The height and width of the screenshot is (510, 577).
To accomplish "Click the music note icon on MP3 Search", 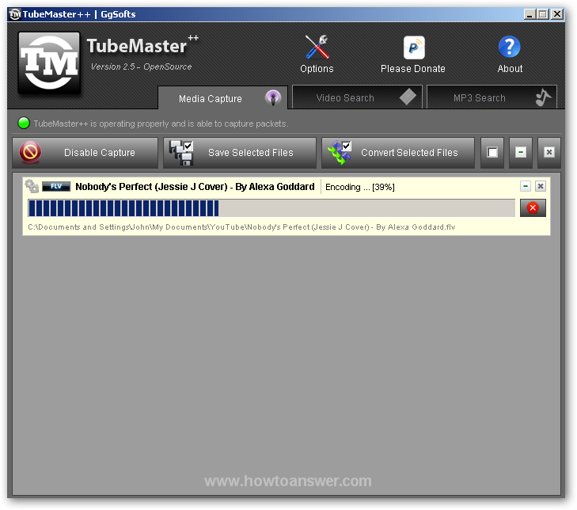I will coord(543,97).
